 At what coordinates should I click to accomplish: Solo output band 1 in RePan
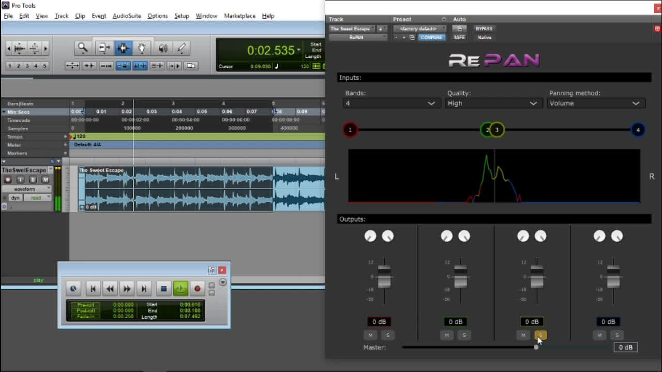[388, 335]
